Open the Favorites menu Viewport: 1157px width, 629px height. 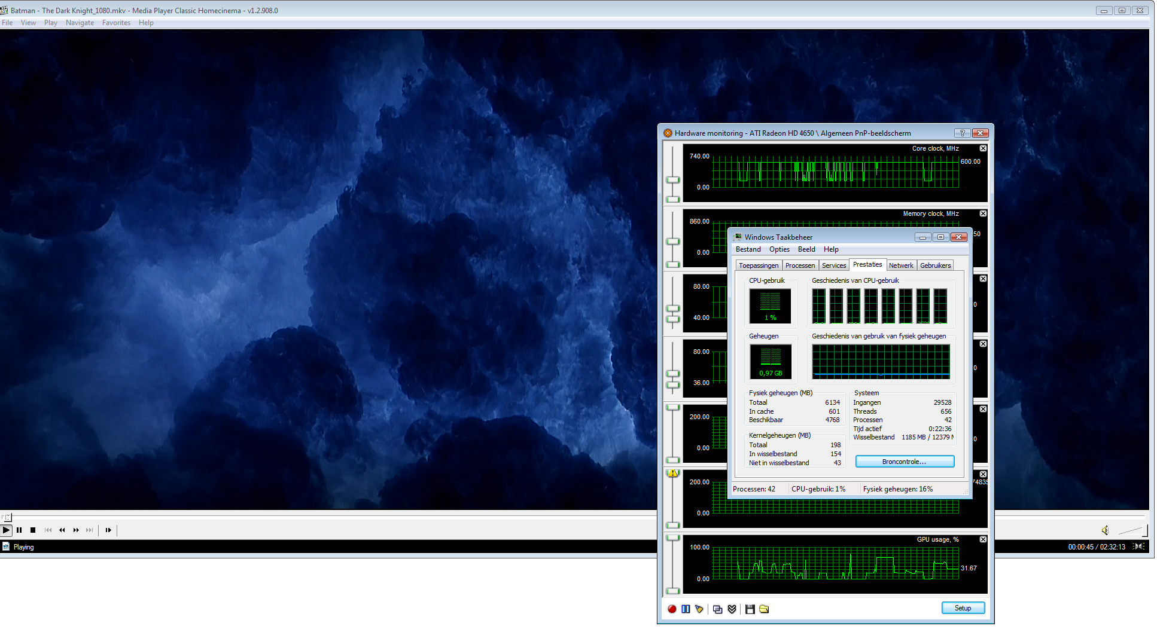116,23
